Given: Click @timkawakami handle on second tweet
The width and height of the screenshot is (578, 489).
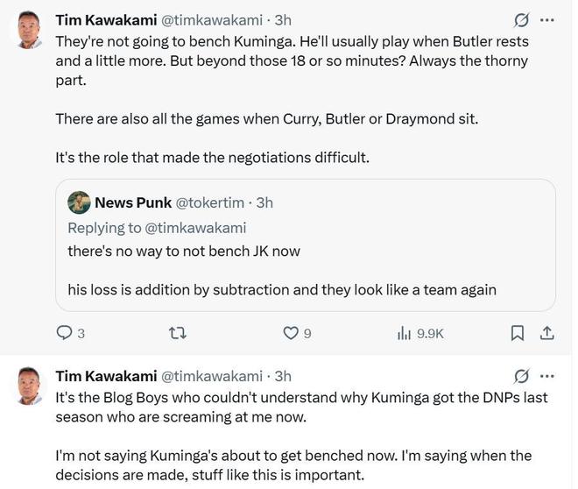Looking at the screenshot, I should pyautogui.click(x=212, y=376).
